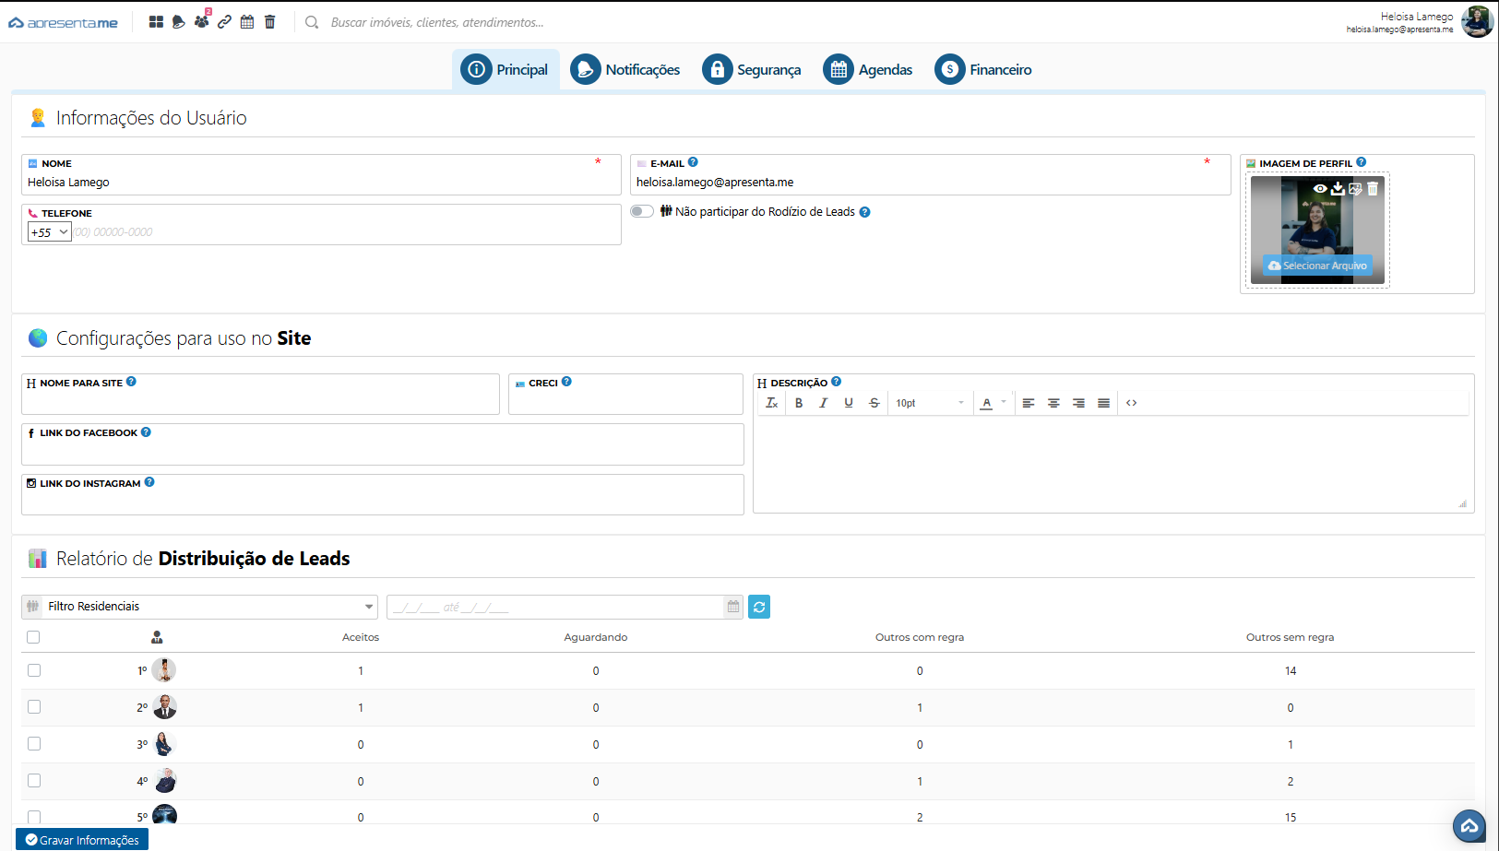Select all rows with header checkbox

34,637
